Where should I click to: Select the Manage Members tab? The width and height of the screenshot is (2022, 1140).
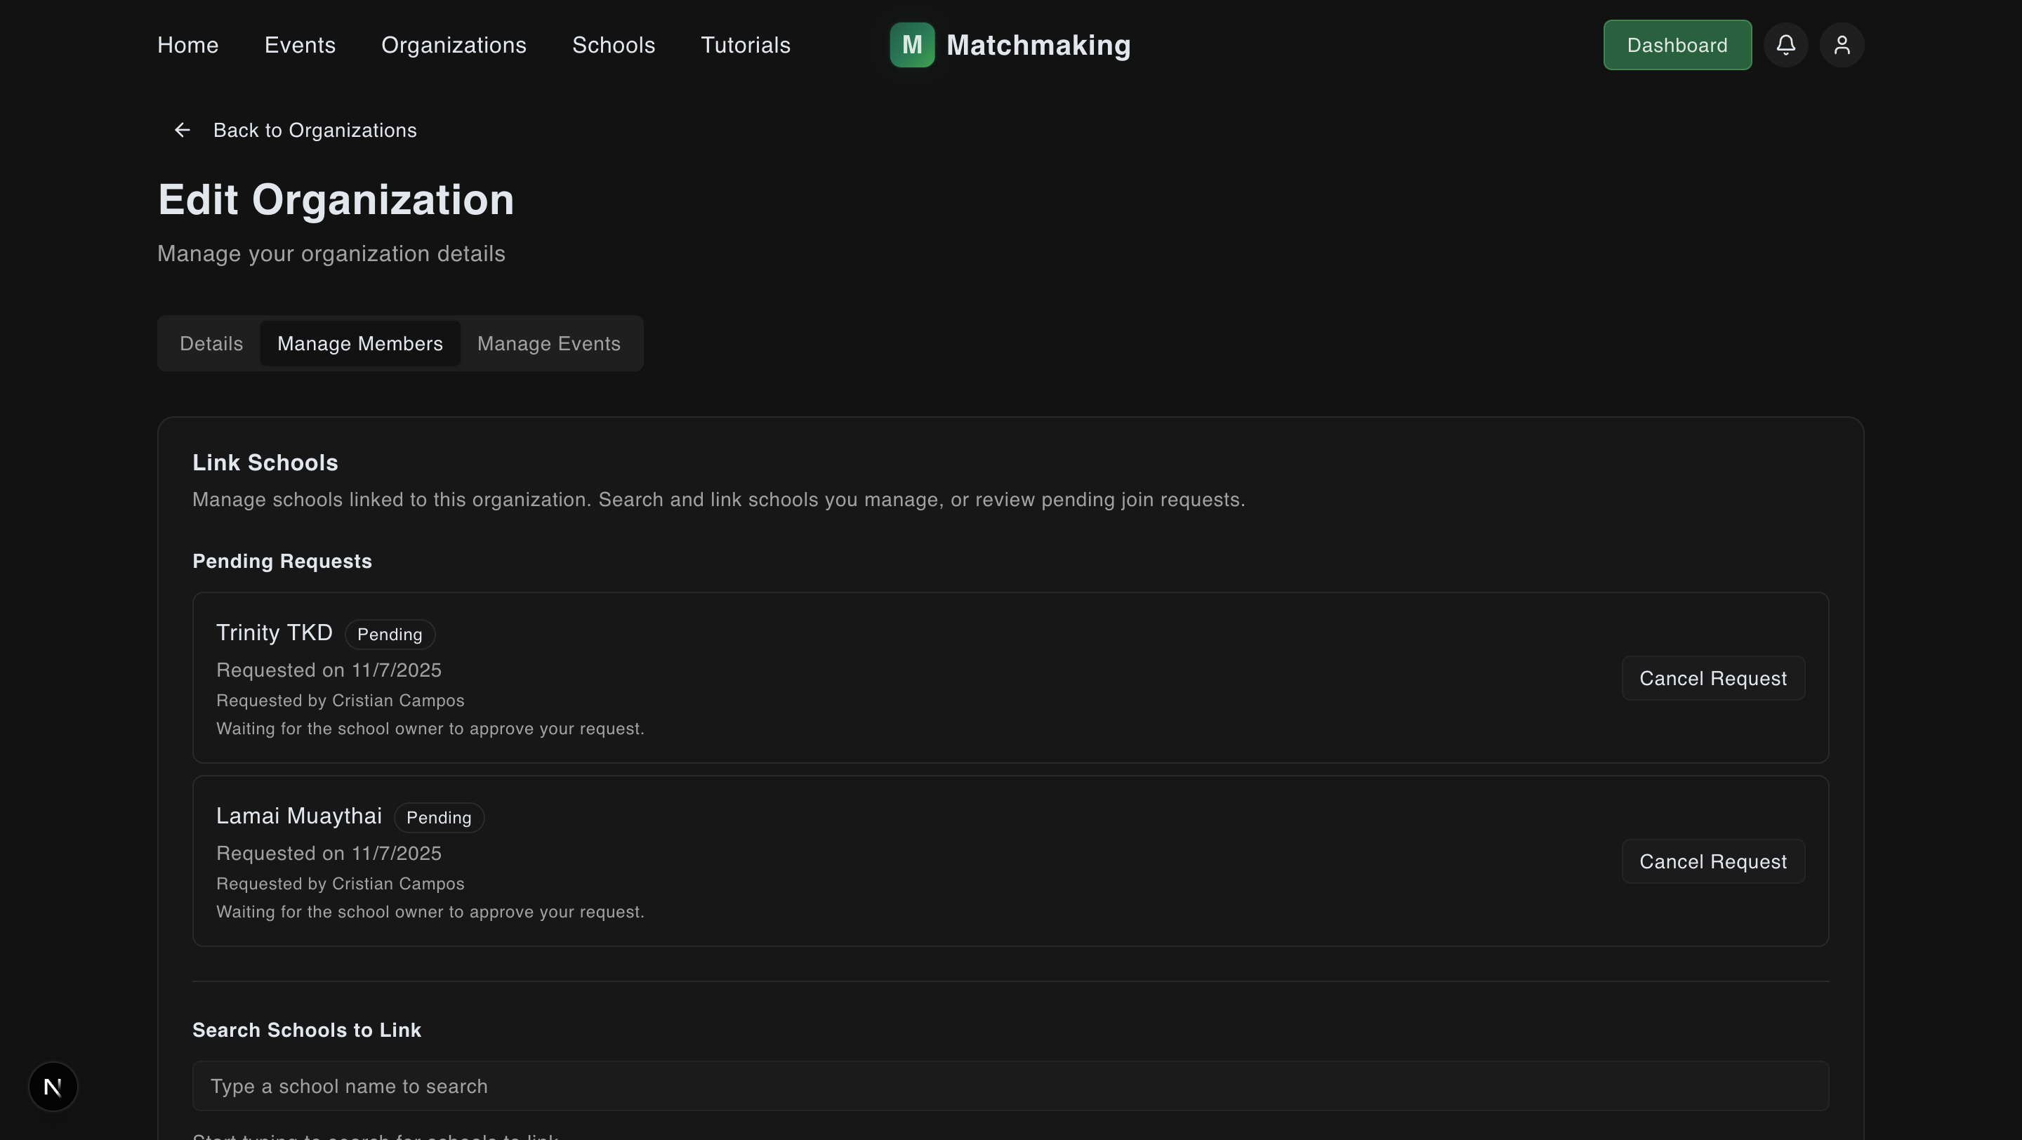point(360,344)
